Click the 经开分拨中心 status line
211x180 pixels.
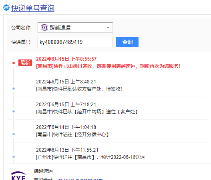tap(72, 135)
